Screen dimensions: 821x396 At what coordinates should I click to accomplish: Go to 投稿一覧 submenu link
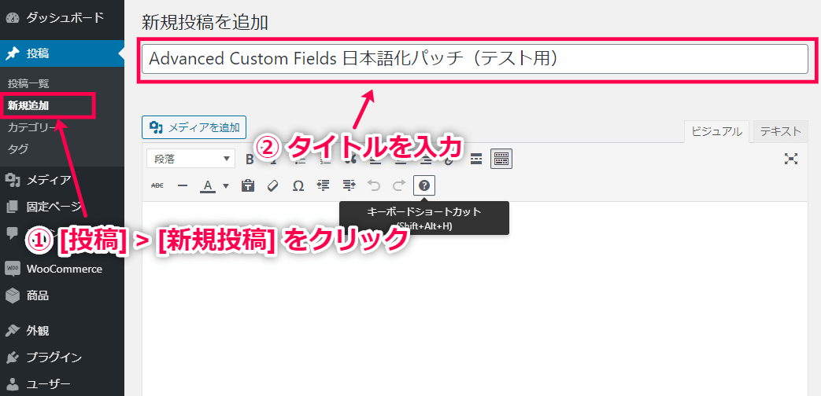click(28, 83)
